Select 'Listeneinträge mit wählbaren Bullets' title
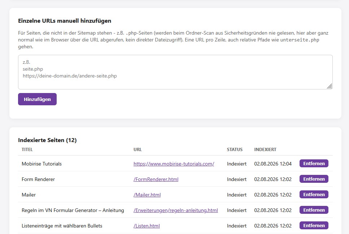Screen dimensions: 349x234 pyautogui.click(x=62, y=226)
